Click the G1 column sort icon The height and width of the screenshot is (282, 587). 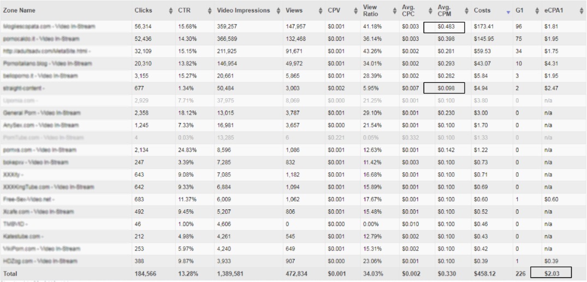pyautogui.click(x=537, y=10)
